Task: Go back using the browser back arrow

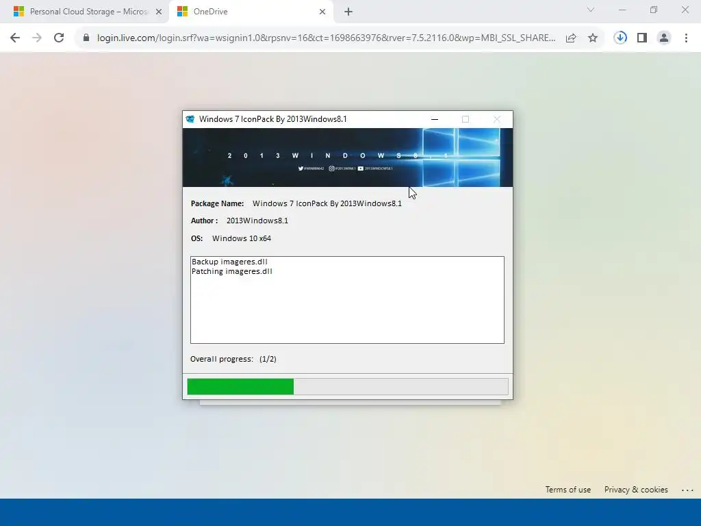Action: click(x=15, y=38)
